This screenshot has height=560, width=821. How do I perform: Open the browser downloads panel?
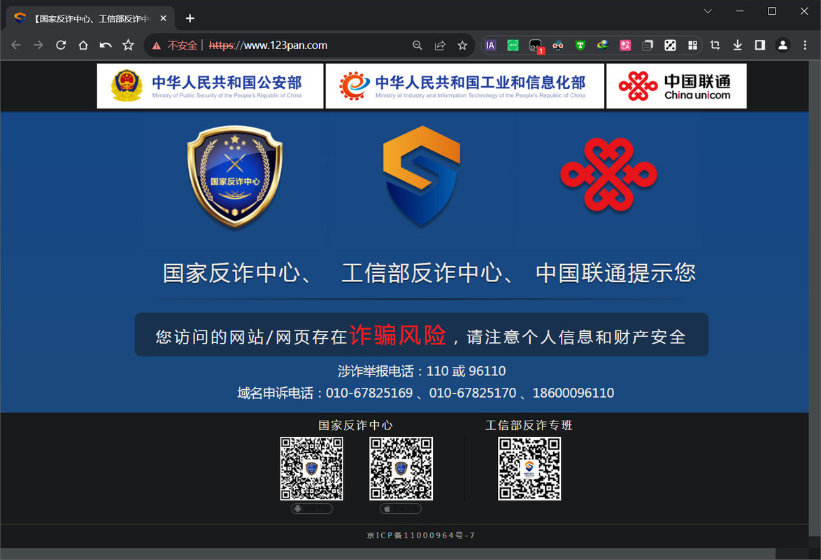pos(738,45)
